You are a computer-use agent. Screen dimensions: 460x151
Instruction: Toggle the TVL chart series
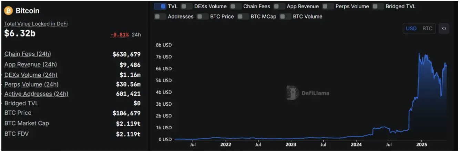[x=161, y=6]
